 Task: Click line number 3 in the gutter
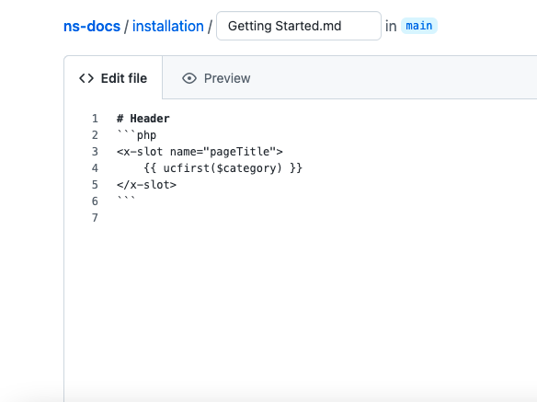pos(95,152)
